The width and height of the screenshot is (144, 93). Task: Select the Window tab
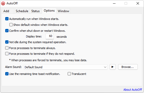[63, 11]
